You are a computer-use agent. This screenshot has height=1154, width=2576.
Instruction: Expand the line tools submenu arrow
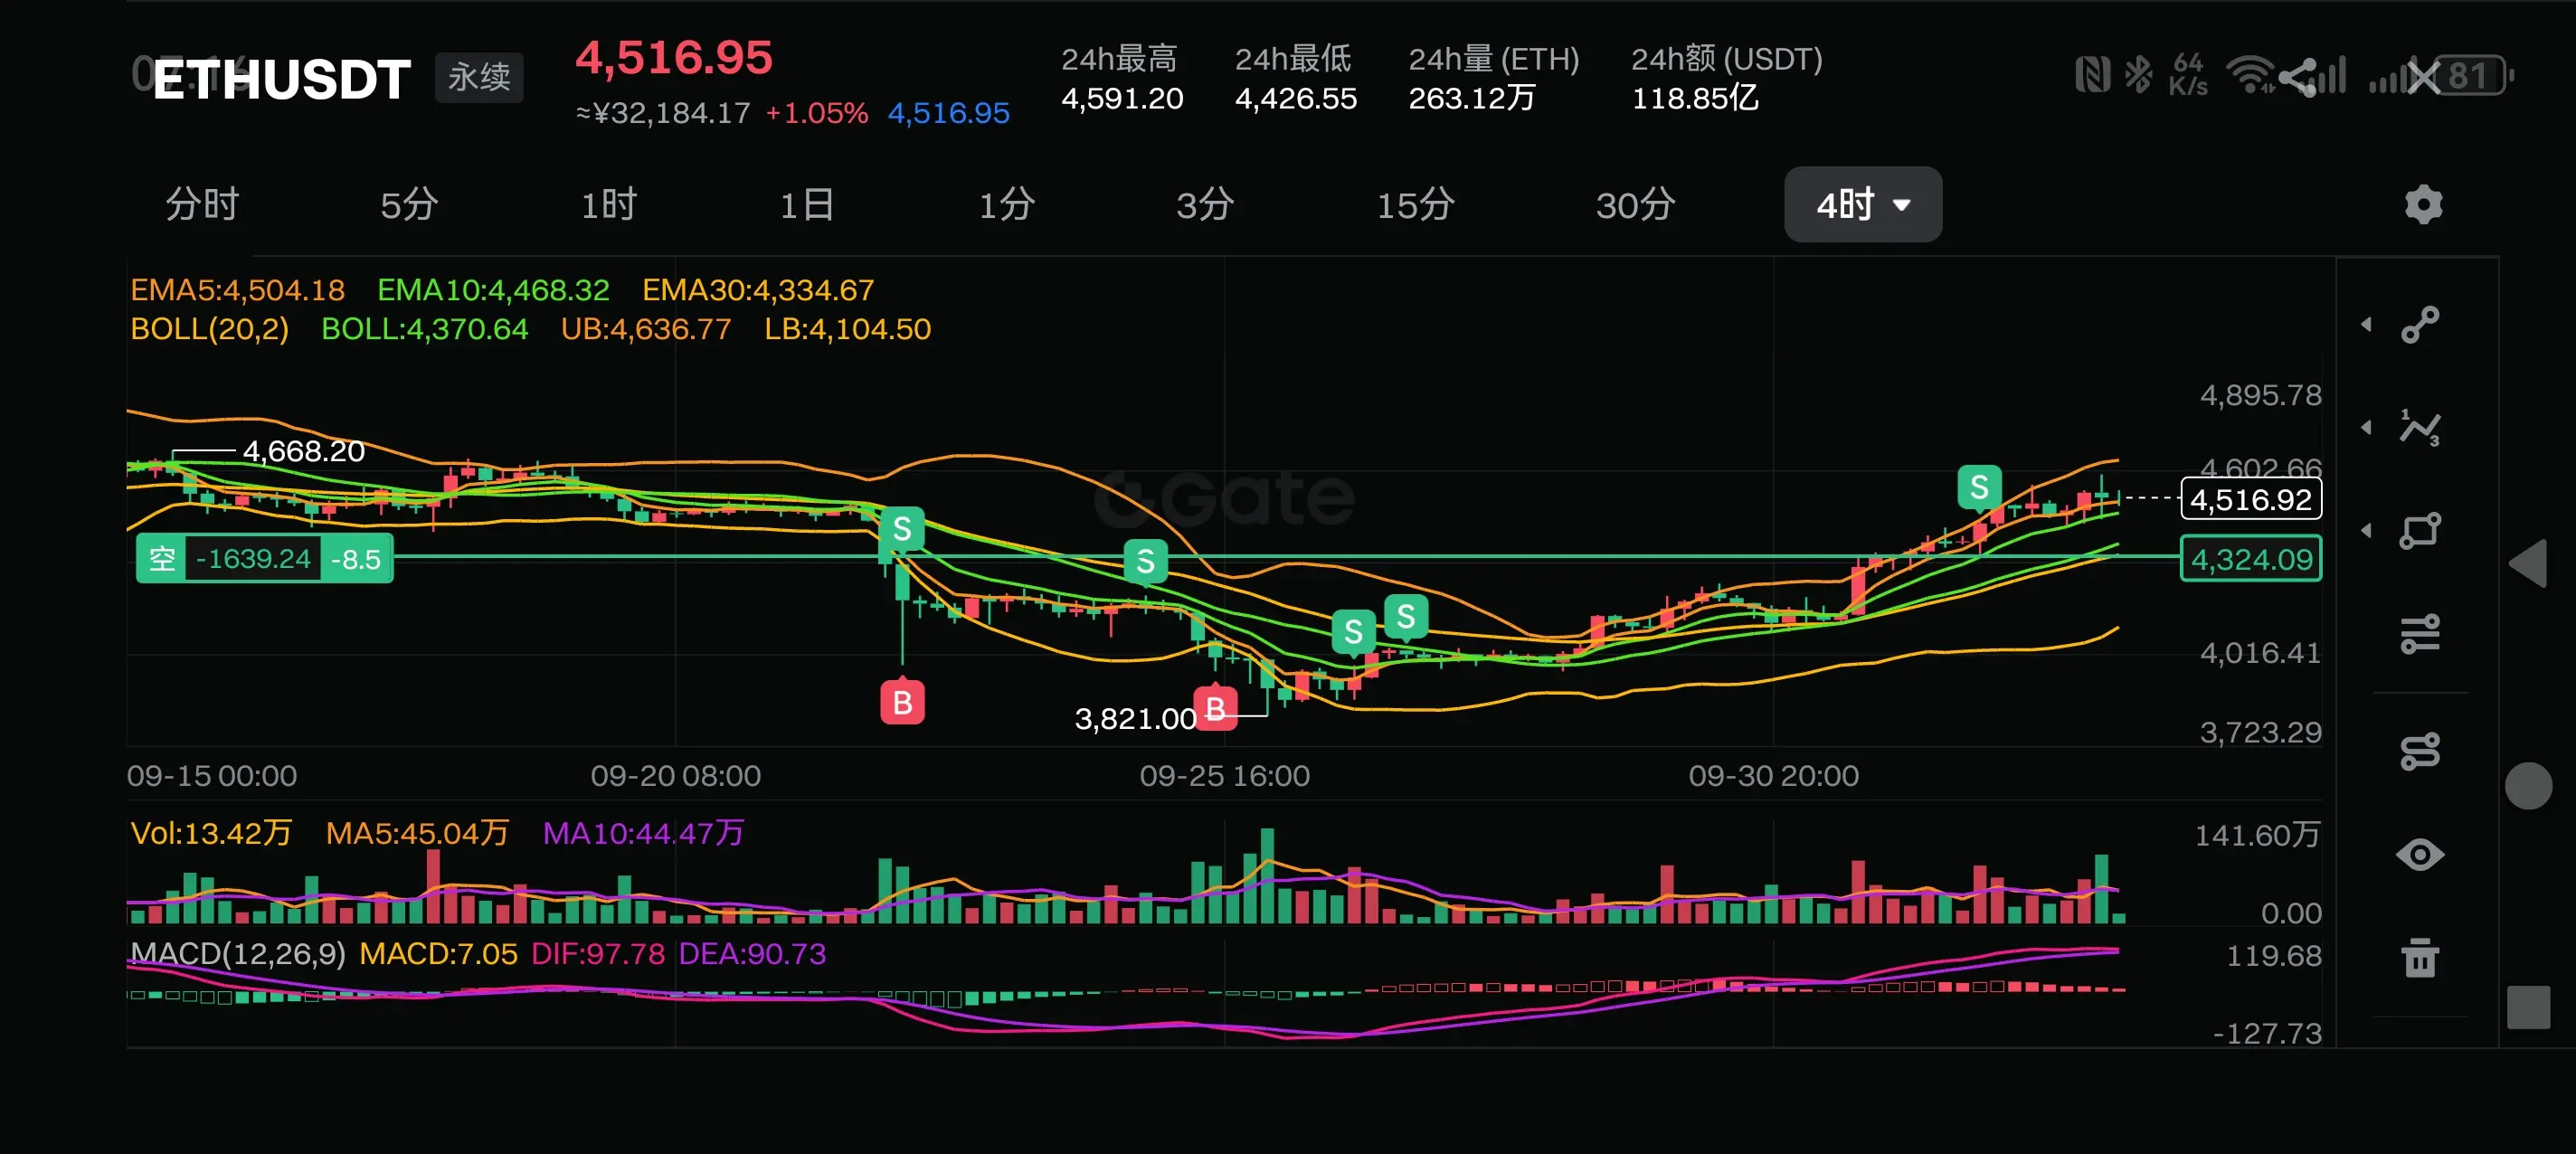pyautogui.click(x=2366, y=325)
